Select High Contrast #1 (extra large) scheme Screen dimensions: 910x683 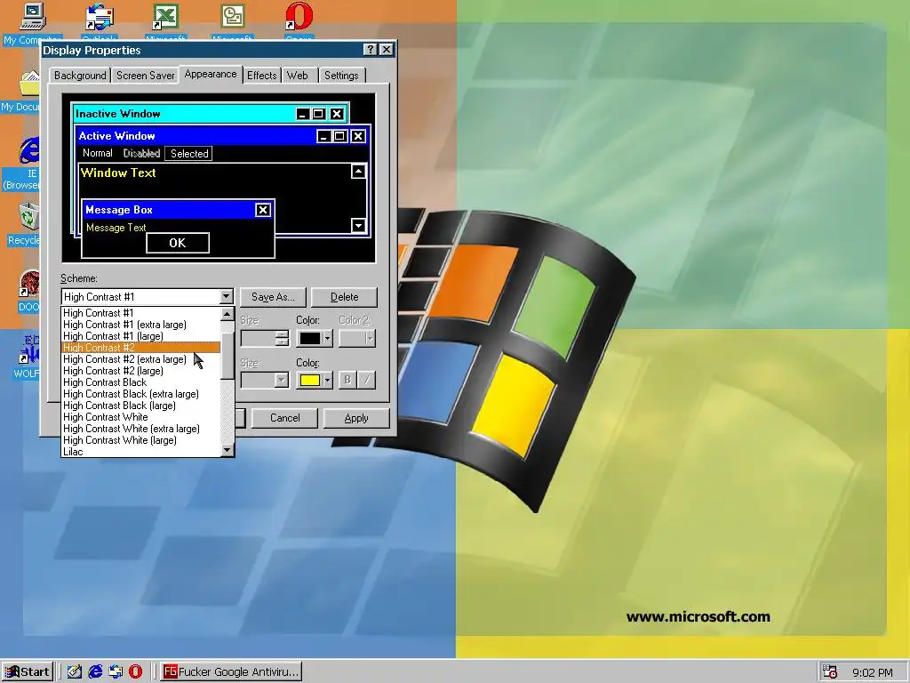[x=141, y=325]
